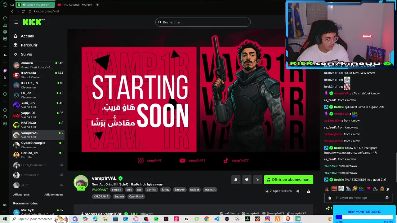Go back in the browser
Viewport: 397px width, 223px height.
coord(12,11)
